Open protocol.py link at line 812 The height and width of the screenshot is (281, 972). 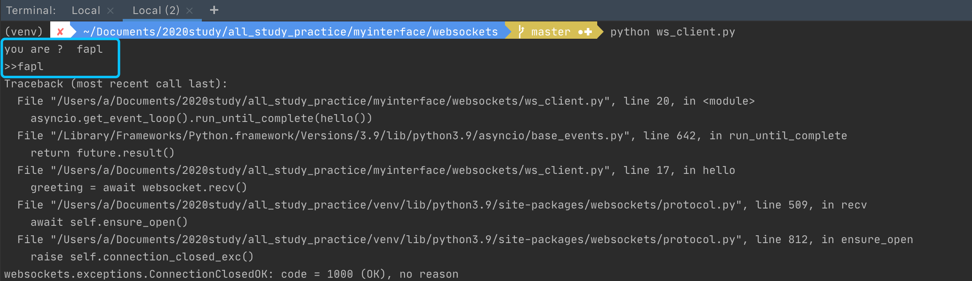[395, 239]
